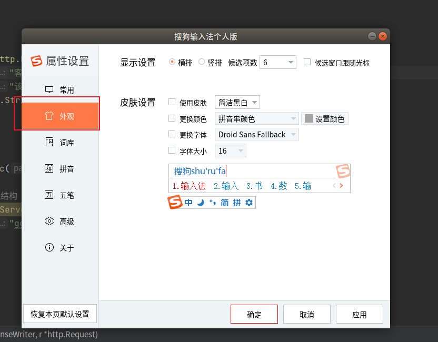Select the 外观 tab
The height and width of the screenshot is (342, 438).
(60, 116)
